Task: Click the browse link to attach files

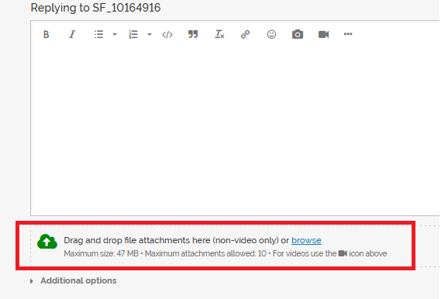Action: 306,240
